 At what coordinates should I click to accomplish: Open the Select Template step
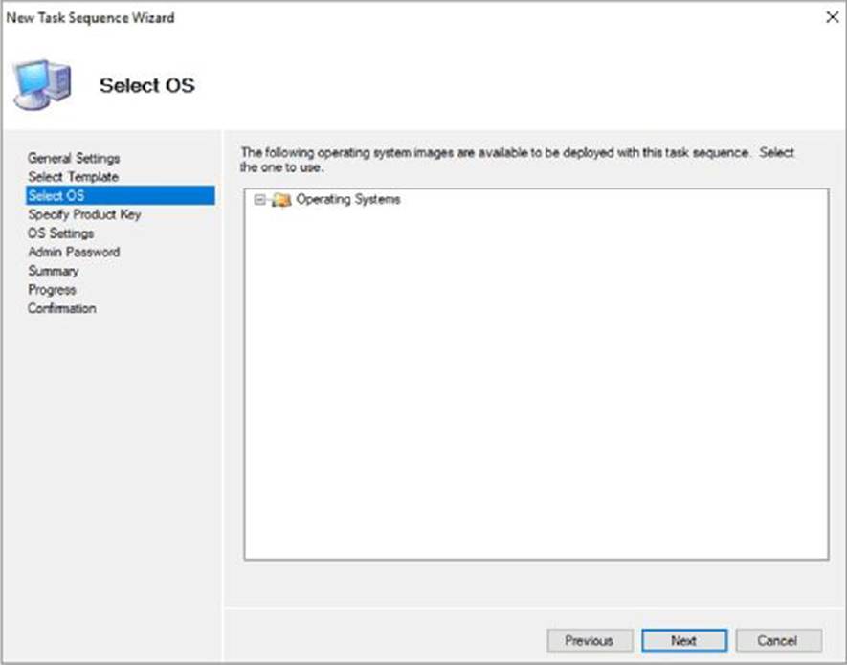[73, 177]
